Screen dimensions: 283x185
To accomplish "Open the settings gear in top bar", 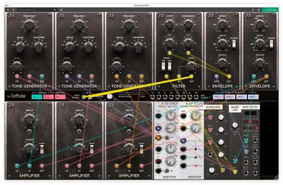I will click(259, 10).
